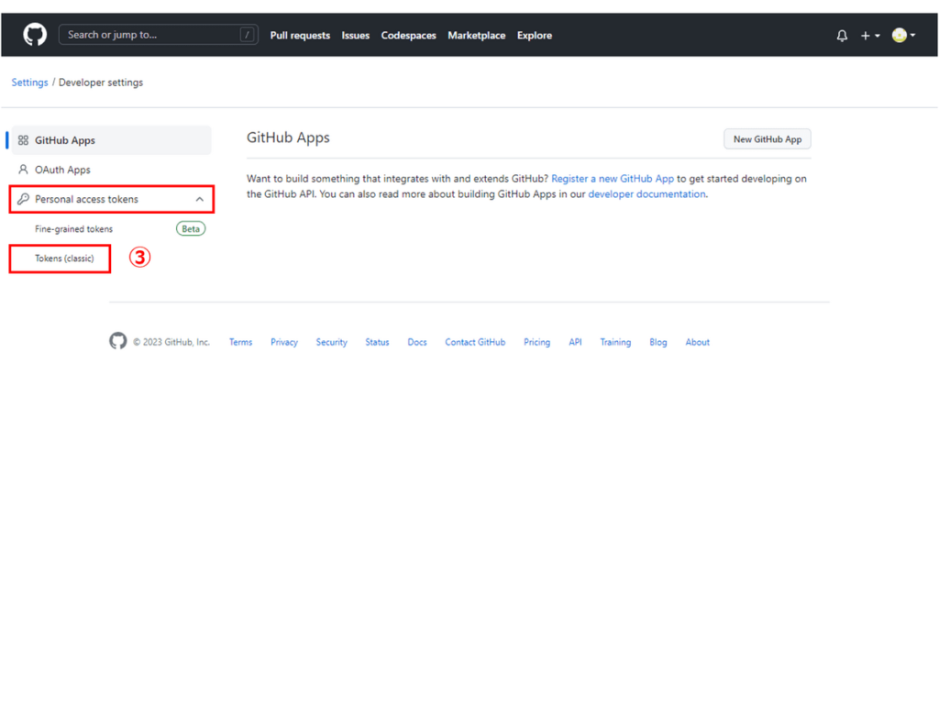Open Tokens (classic)

[x=64, y=258]
